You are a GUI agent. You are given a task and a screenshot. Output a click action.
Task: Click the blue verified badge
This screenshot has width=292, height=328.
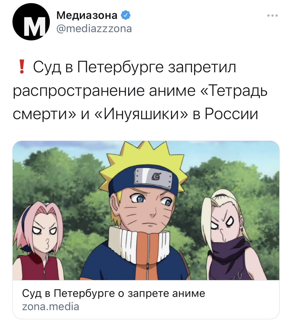pyautogui.click(x=126, y=16)
